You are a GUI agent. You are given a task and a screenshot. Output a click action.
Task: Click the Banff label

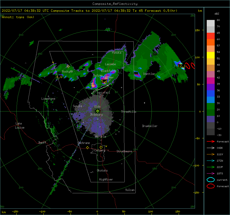click(42, 142)
